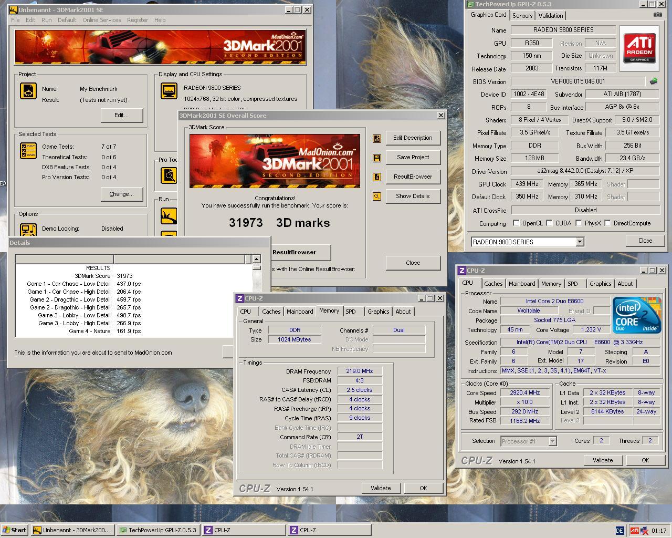Screen dimensions: 672x538
Task: Click the Details list scrollbar up arrow
Action: 256,259
